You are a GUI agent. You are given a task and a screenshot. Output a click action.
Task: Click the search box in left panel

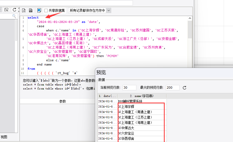(x=9, y=16)
